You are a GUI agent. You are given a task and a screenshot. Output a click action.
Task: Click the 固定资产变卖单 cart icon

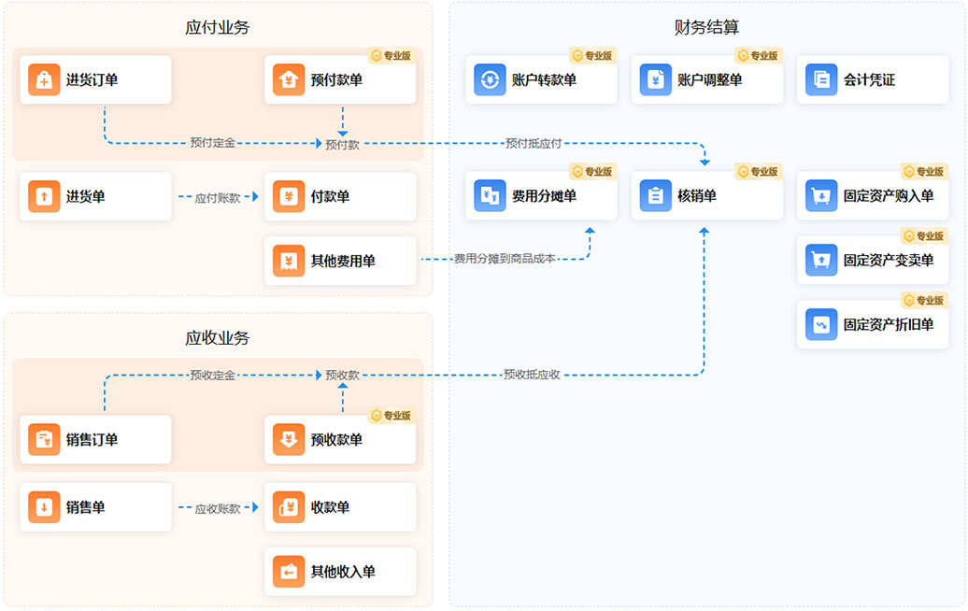click(821, 260)
